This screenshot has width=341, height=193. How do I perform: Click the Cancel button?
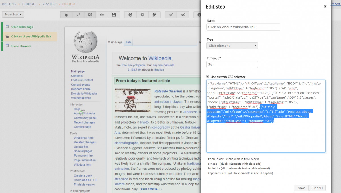coord(317,188)
